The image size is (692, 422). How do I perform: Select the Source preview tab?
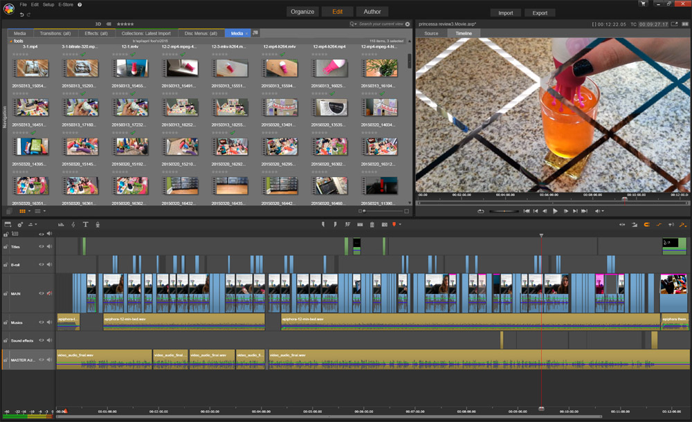(x=431, y=33)
